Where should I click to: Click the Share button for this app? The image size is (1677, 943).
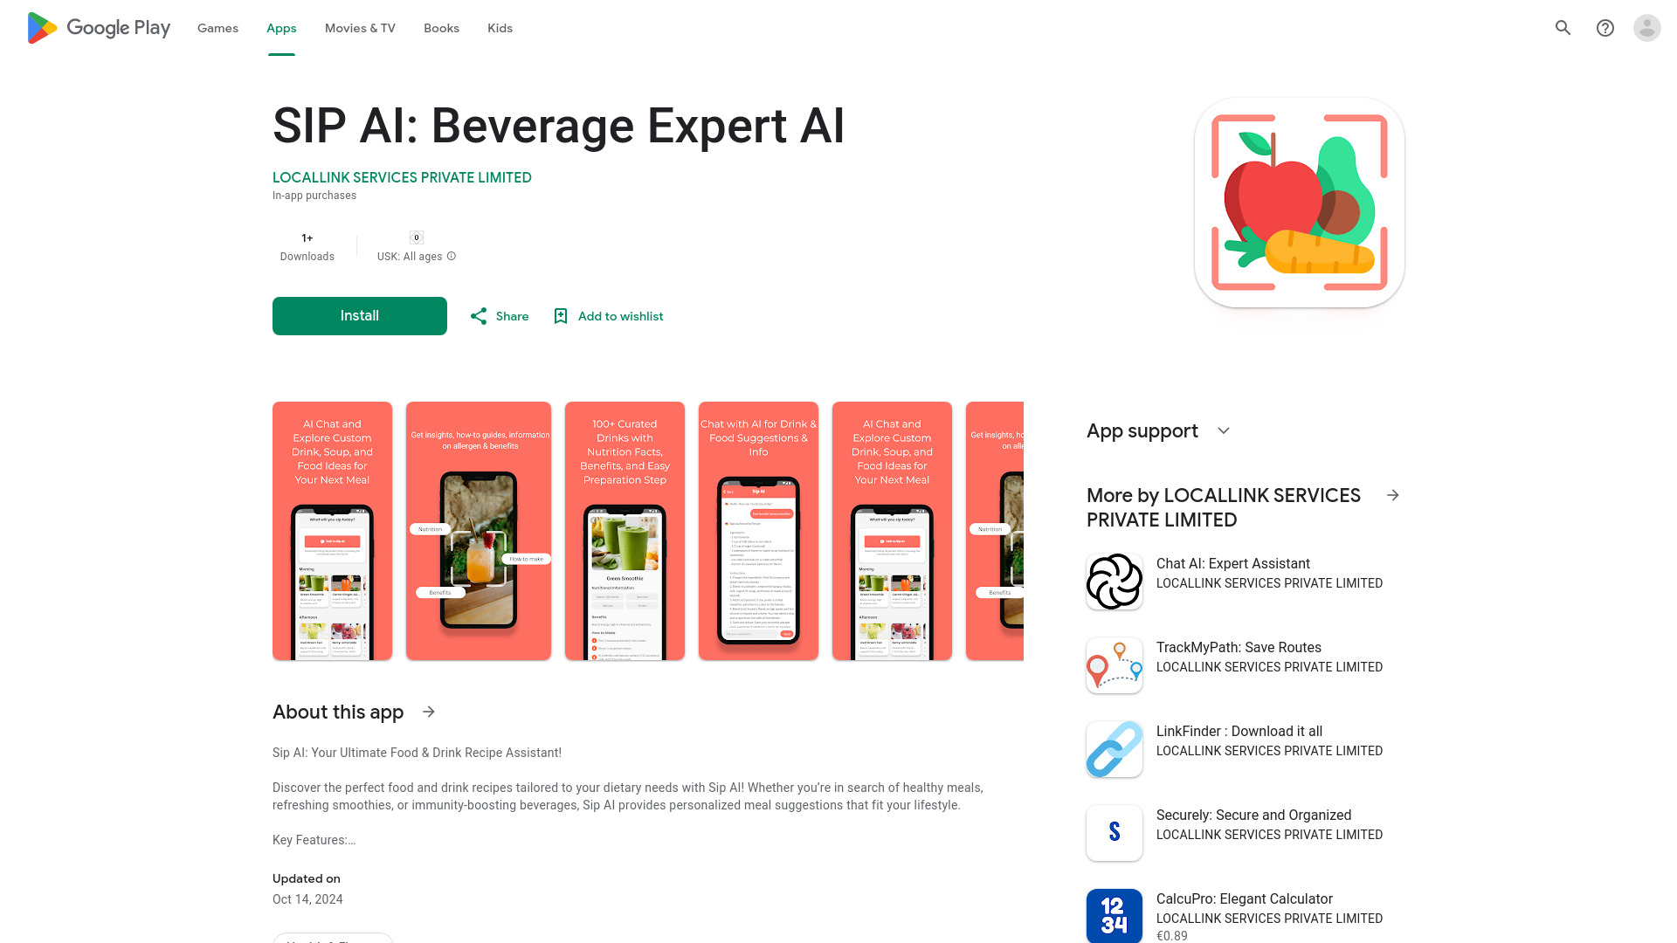click(x=498, y=315)
